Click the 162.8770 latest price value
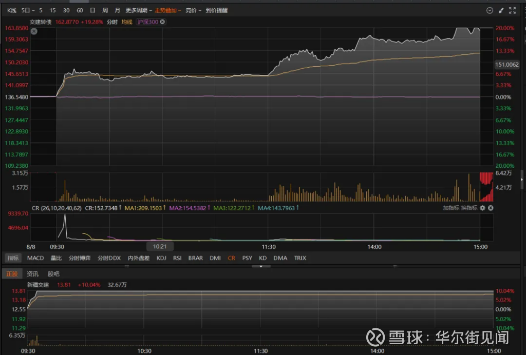 pyautogui.click(x=67, y=22)
